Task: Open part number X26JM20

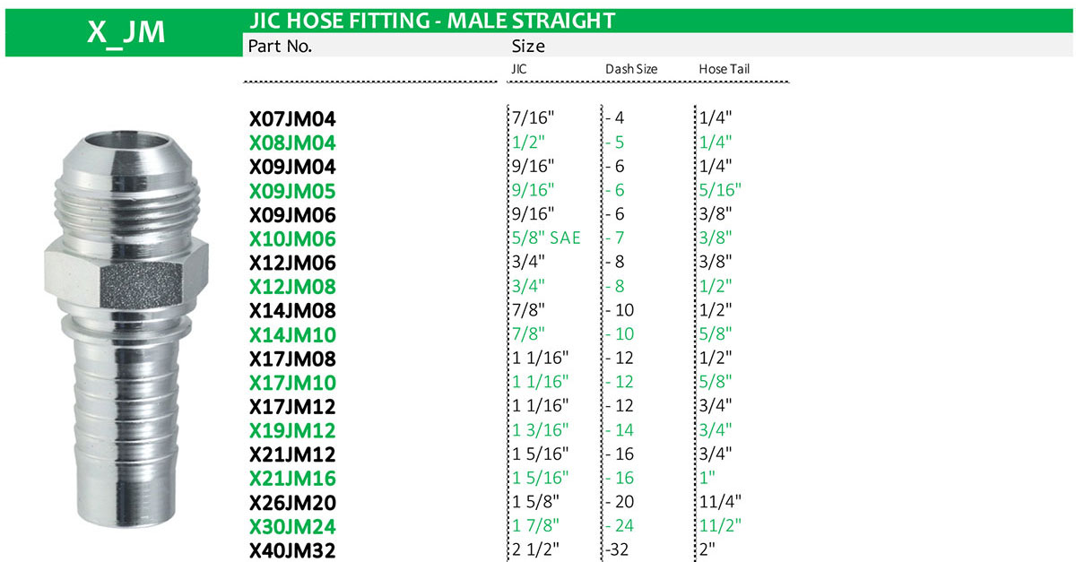Action: 292,503
